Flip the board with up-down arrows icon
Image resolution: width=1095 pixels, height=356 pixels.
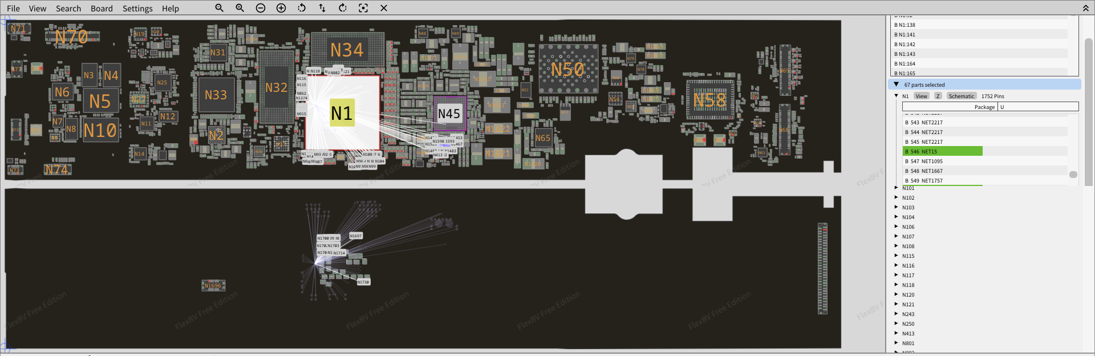click(322, 8)
